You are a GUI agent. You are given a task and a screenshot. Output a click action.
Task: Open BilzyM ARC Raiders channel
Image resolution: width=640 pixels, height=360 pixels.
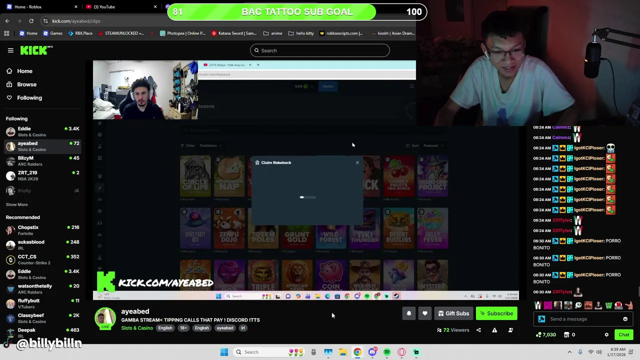(x=42, y=161)
